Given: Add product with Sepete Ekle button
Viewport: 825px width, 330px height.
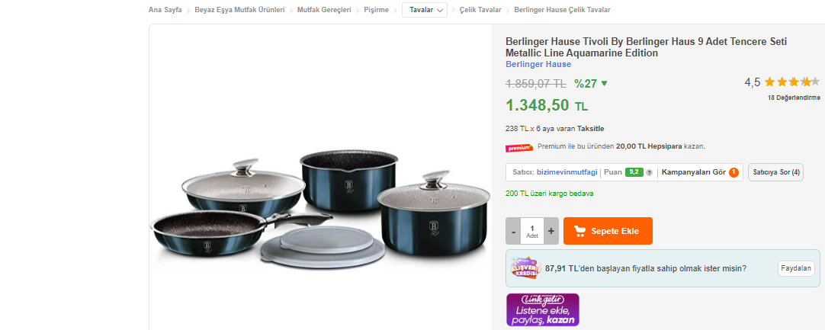Looking at the screenshot, I should click(608, 231).
